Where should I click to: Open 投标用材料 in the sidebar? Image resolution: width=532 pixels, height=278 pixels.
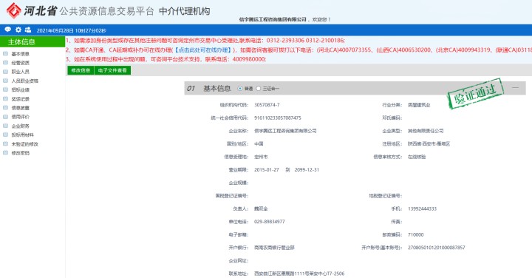[x=22, y=135]
